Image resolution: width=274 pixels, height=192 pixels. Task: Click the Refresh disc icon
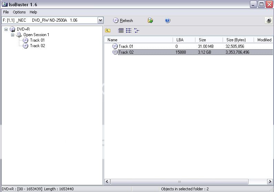115,20
